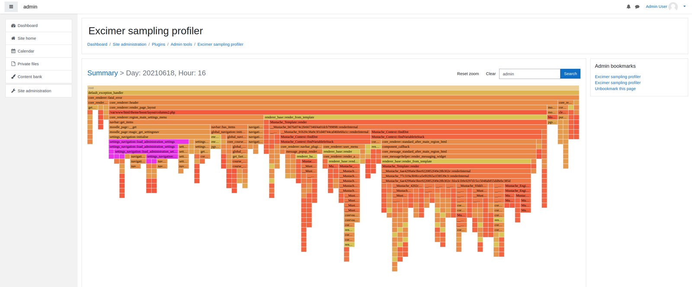
Task: Click the Admin tools breadcrumb link
Action: (181, 44)
